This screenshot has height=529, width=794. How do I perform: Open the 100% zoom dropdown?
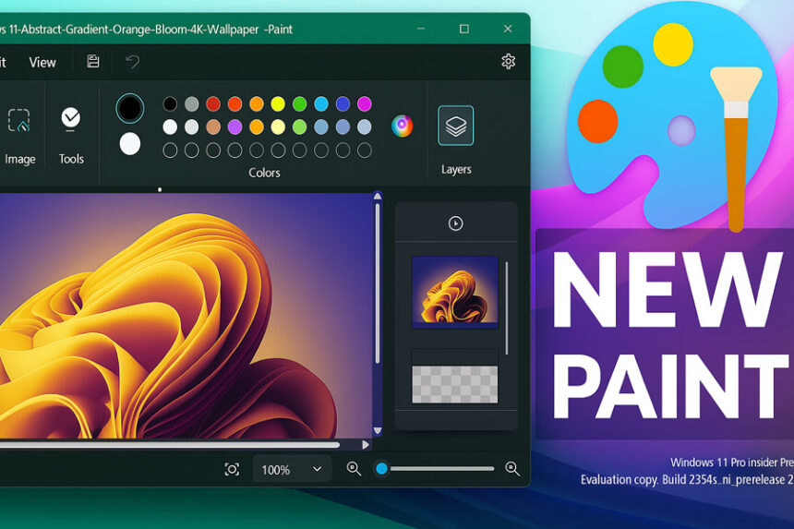point(292,469)
